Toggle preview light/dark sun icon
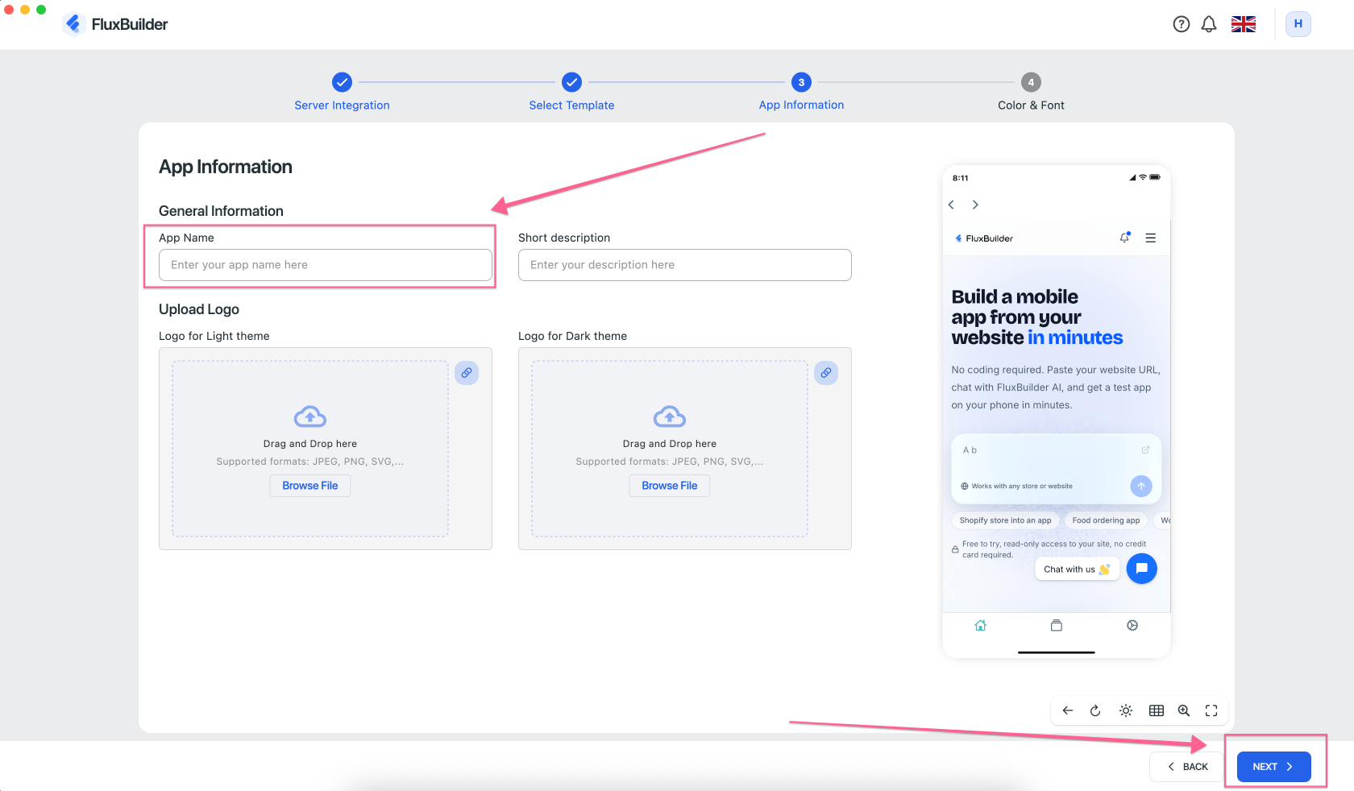Screen dimensions: 1354x791 coord(1126,710)
